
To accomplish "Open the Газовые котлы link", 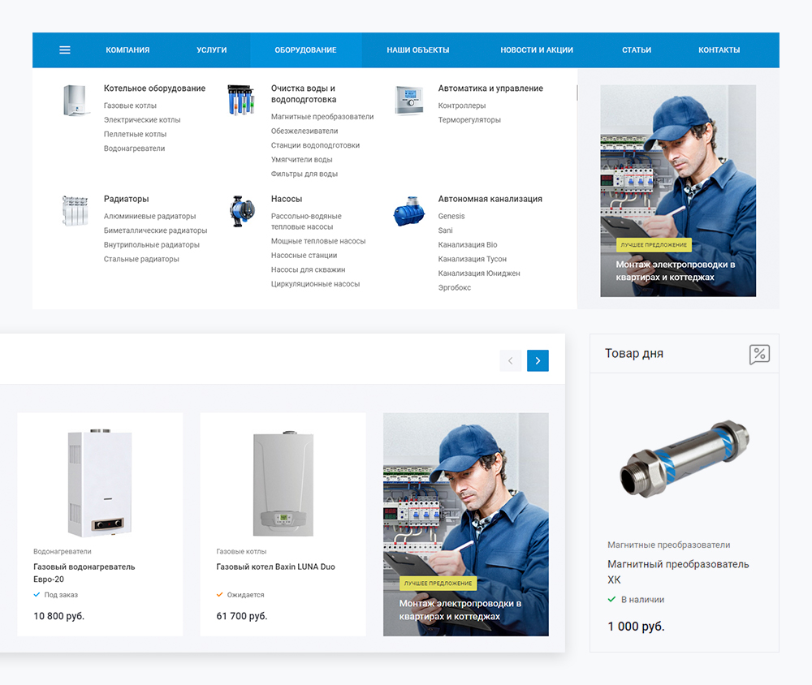I will pos(130,106).
